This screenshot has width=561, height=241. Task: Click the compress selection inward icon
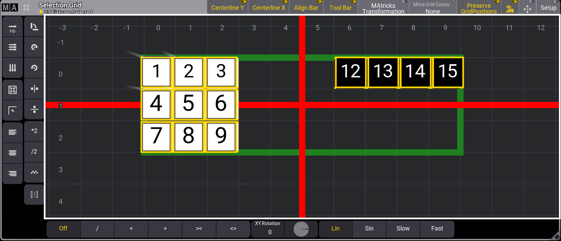point(13,90)
